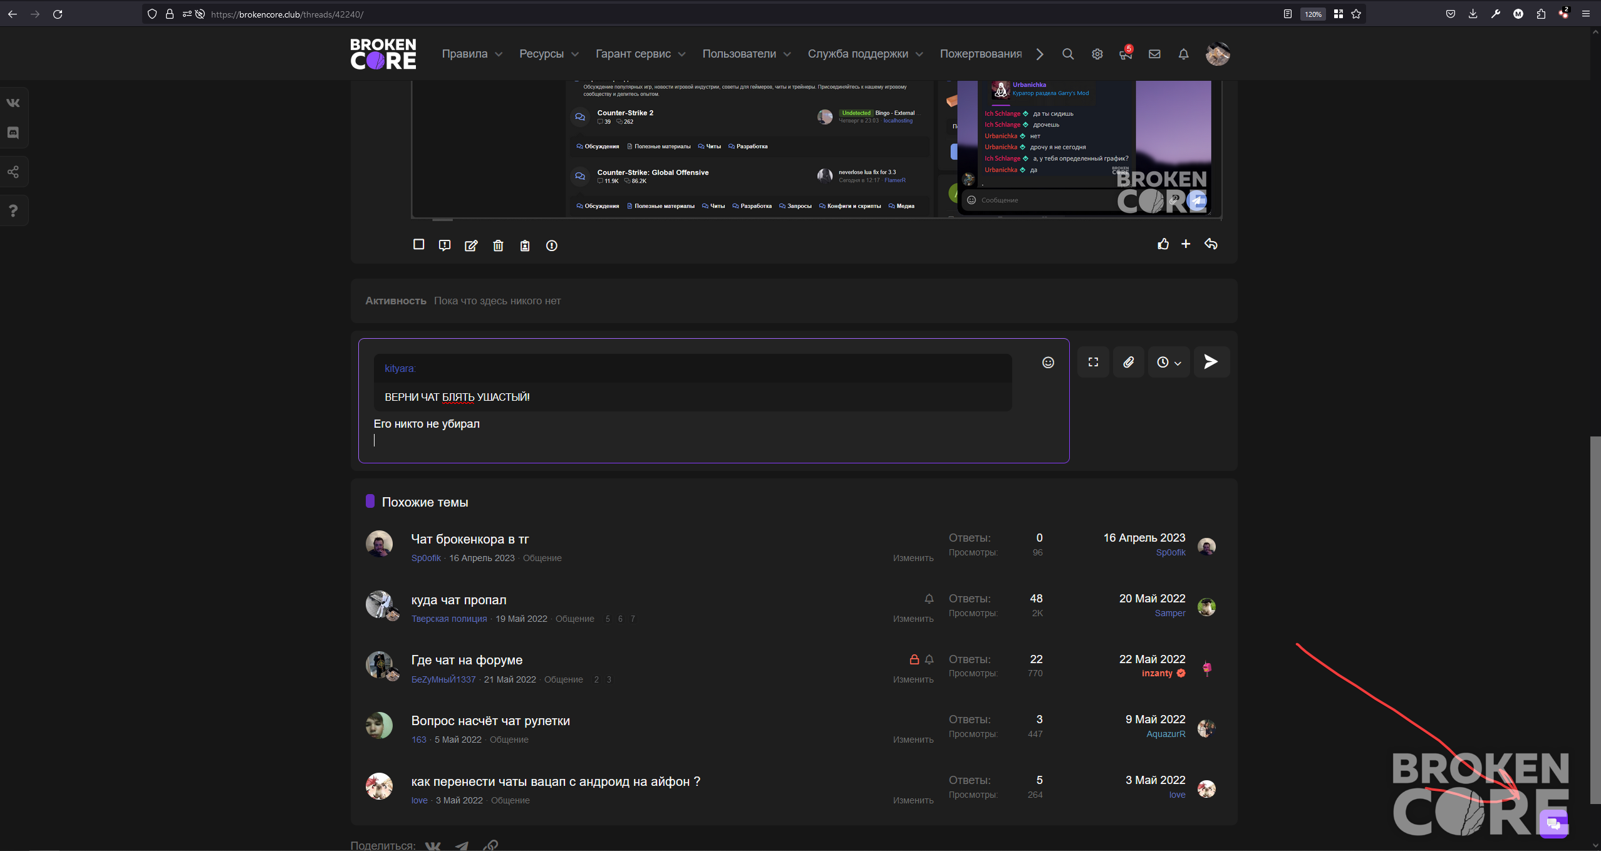Open thread 'Чат брокенкора в тг'
Screen dimensions: 1601x851
pos(470,539)
